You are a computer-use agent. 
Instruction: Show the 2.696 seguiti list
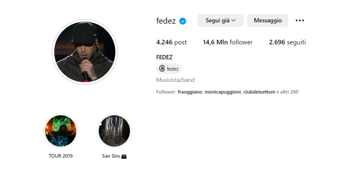(287, 42)
